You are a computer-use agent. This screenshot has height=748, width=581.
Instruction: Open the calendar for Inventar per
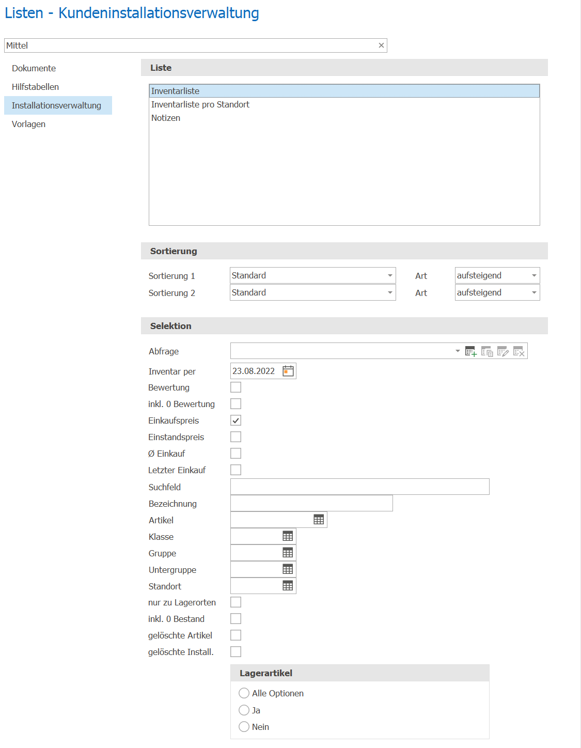tap(288, 371)
